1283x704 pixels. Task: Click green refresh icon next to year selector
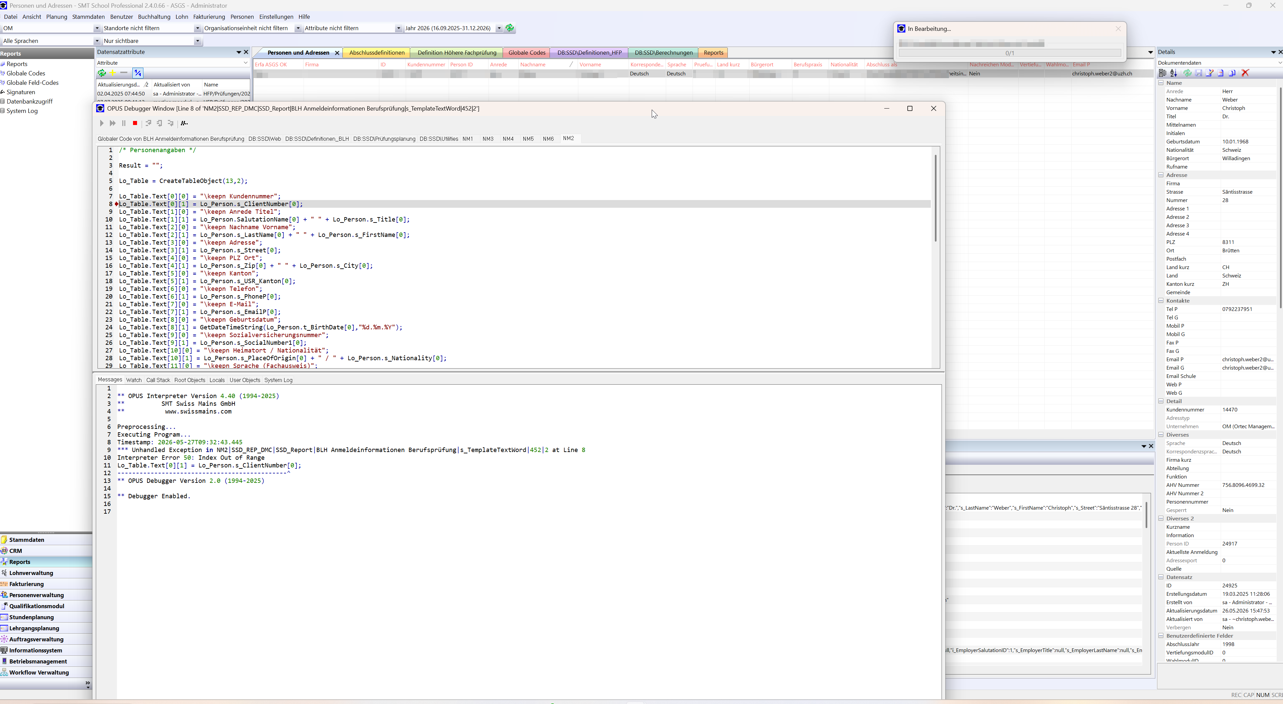click(510, 28)
